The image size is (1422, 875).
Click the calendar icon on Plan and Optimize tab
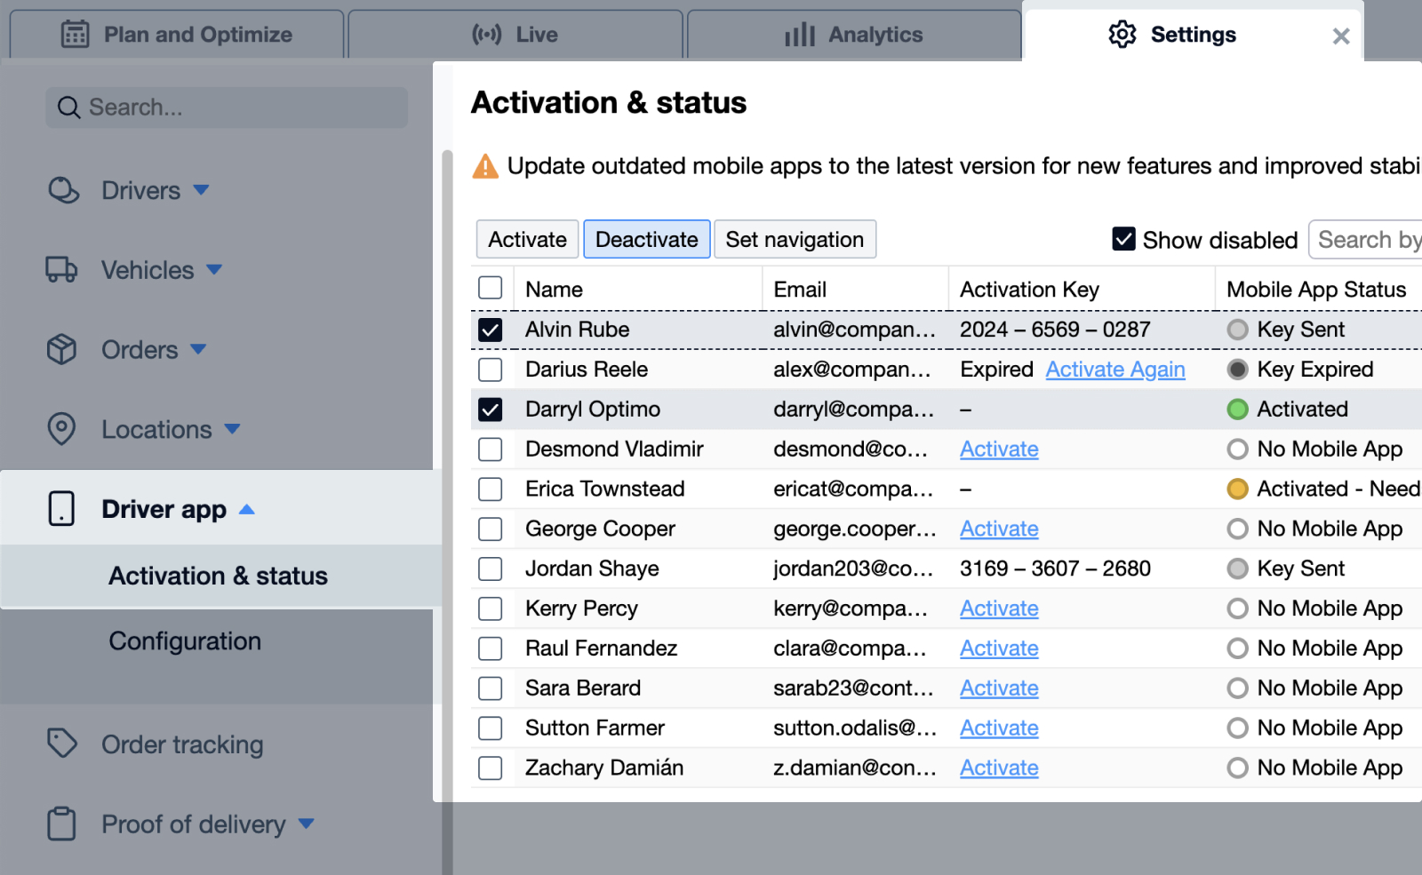(x=75, y=35)
